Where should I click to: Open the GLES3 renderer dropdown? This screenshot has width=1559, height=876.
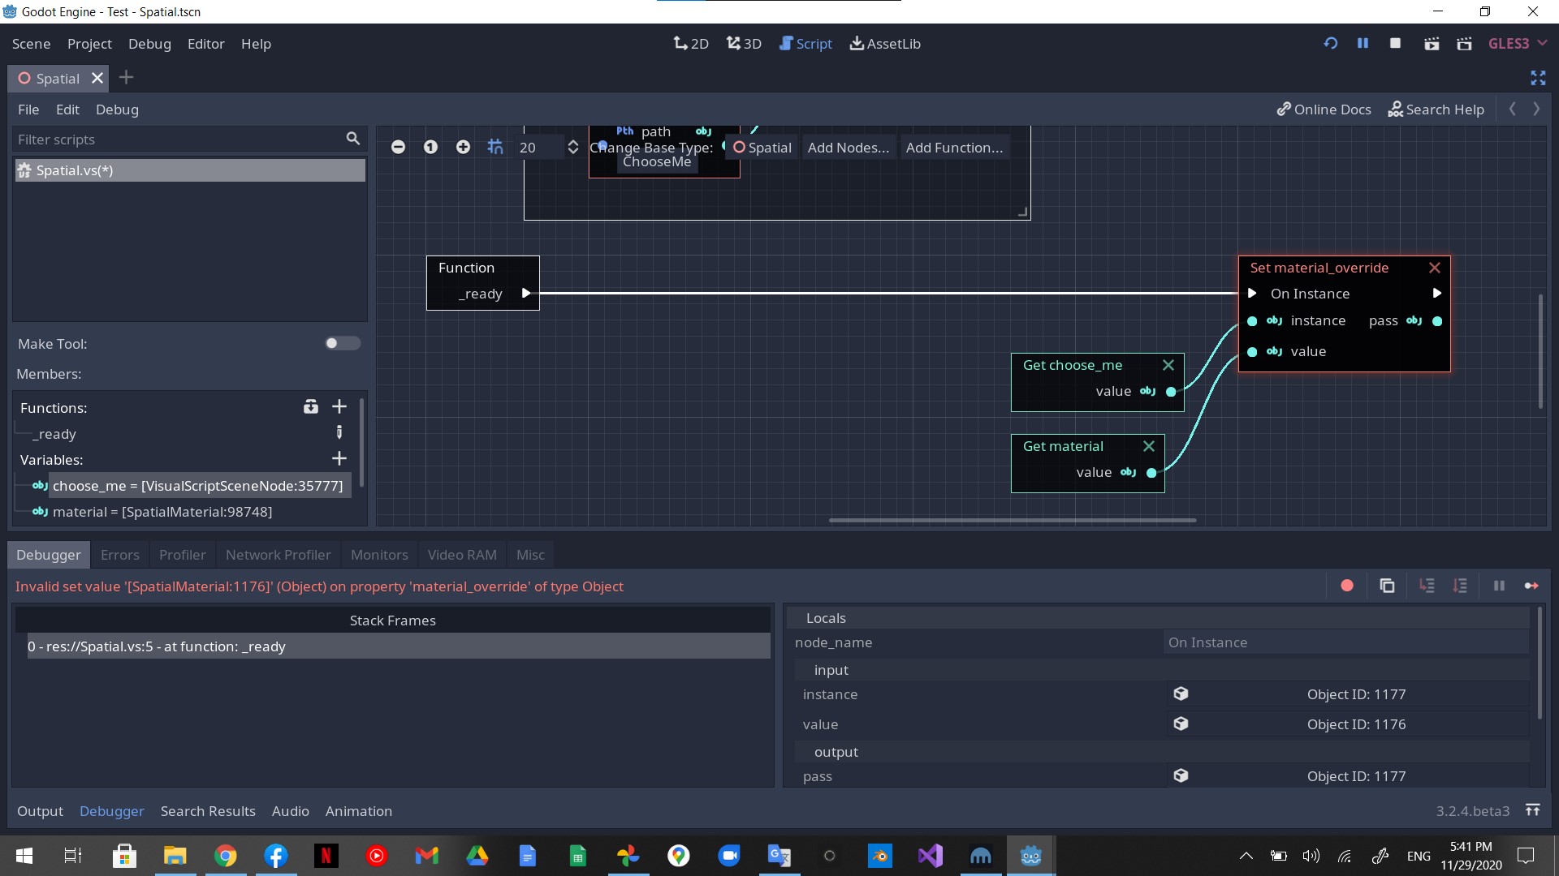point(1517,43)
